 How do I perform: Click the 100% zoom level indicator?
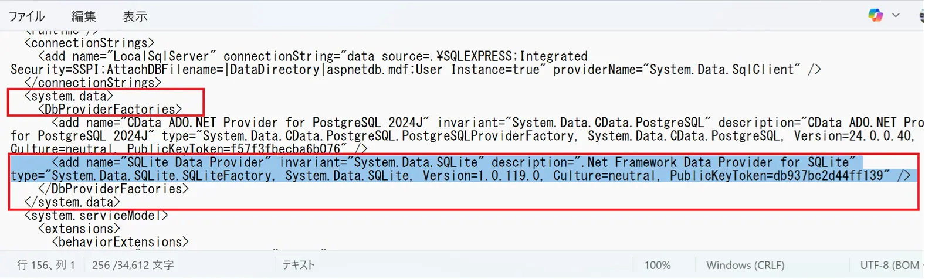tap(657, 266)
